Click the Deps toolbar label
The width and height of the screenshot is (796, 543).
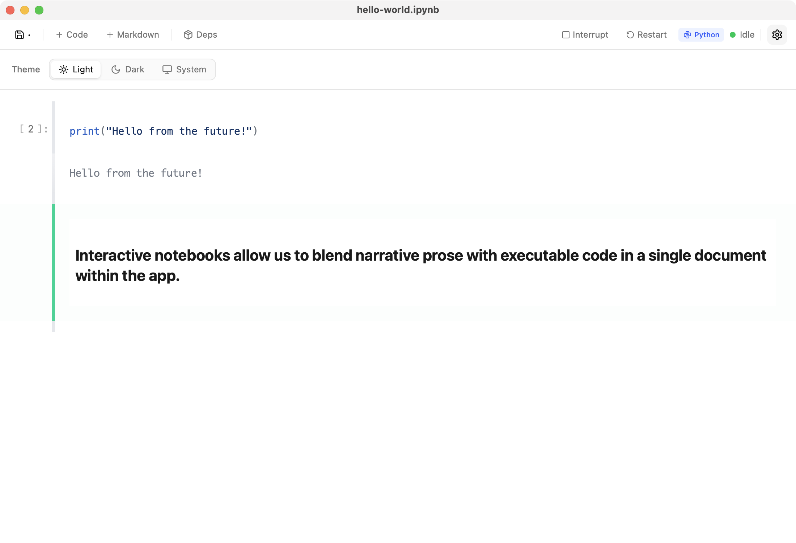pos(206,35)
